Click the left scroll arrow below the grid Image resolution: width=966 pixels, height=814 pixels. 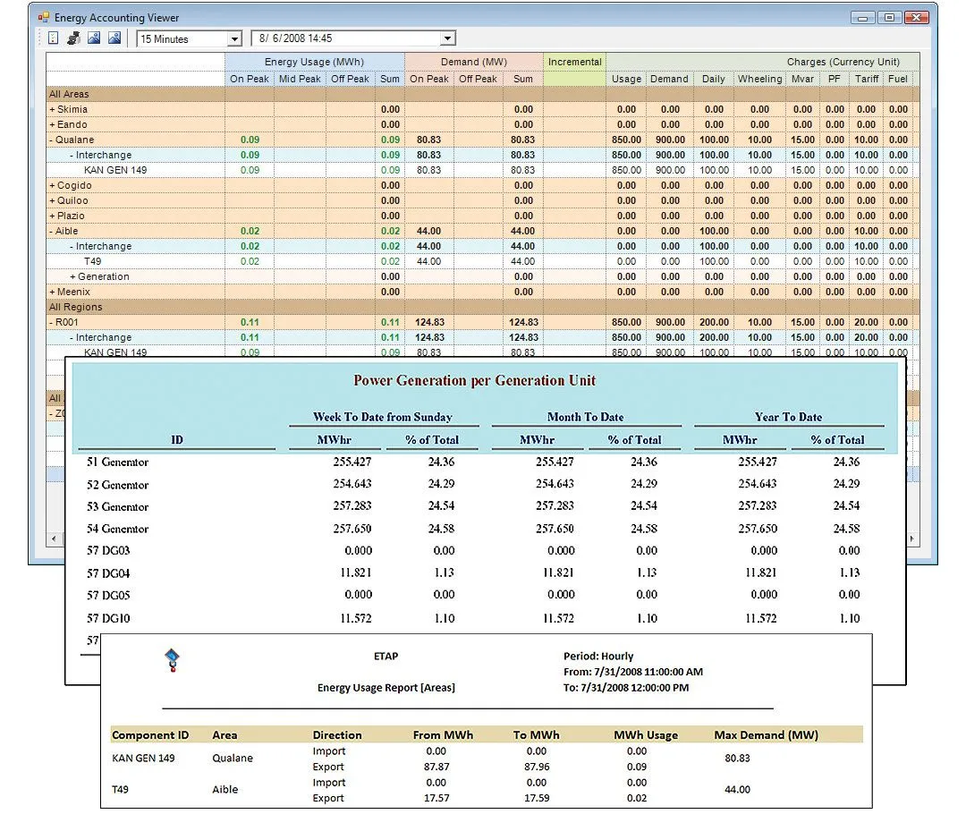[55, 539]
